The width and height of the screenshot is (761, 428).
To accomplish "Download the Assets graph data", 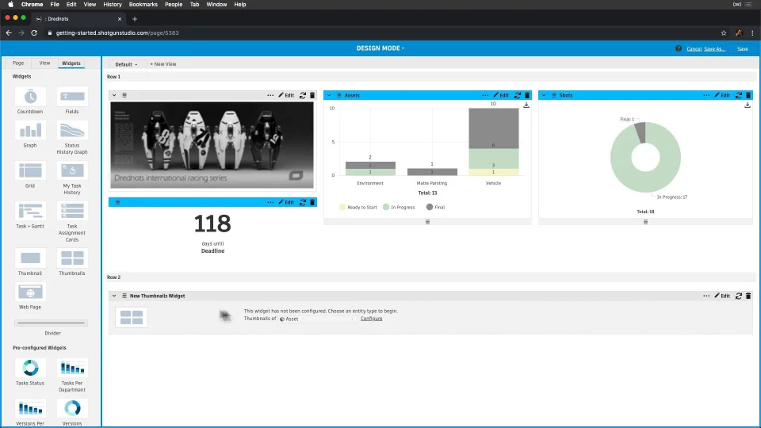I will 526,105.
